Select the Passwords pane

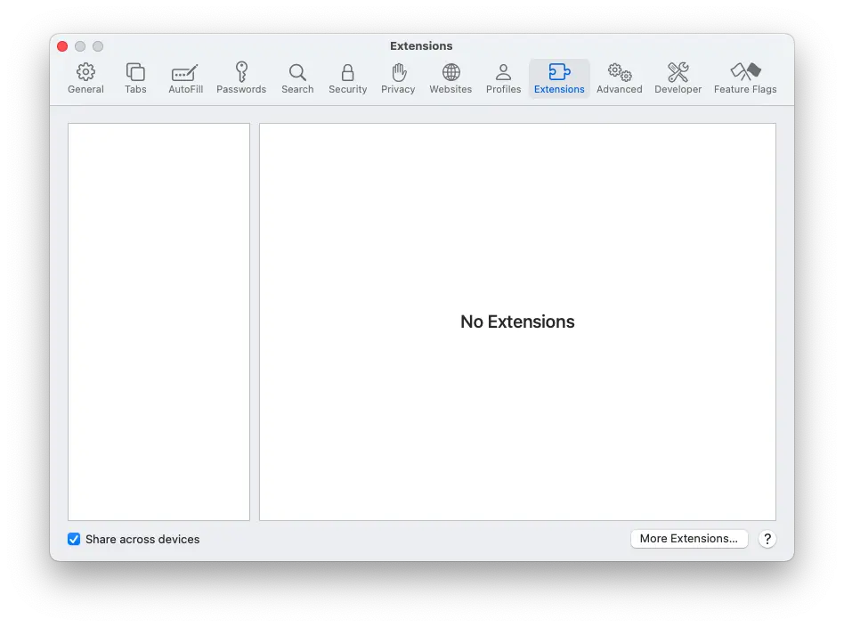click(x=241, y=77)
